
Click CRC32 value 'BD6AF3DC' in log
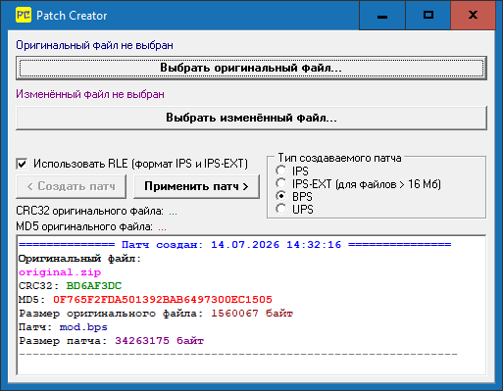pos(94,286)
